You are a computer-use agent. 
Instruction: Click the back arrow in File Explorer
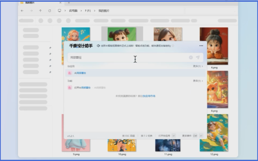22,11
